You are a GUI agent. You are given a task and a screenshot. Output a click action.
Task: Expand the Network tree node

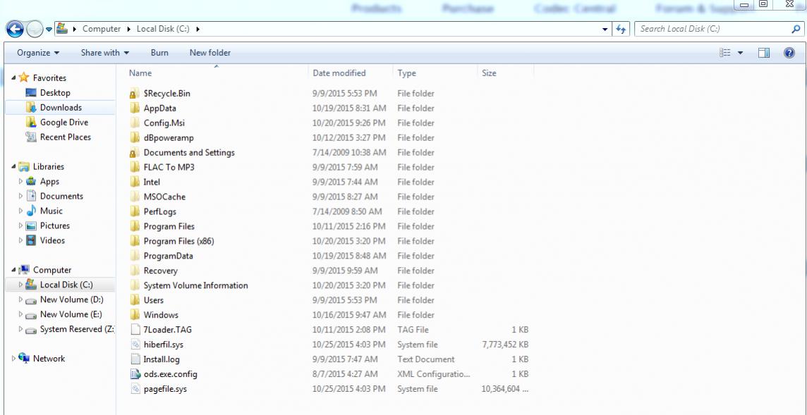tap(14, 359)
